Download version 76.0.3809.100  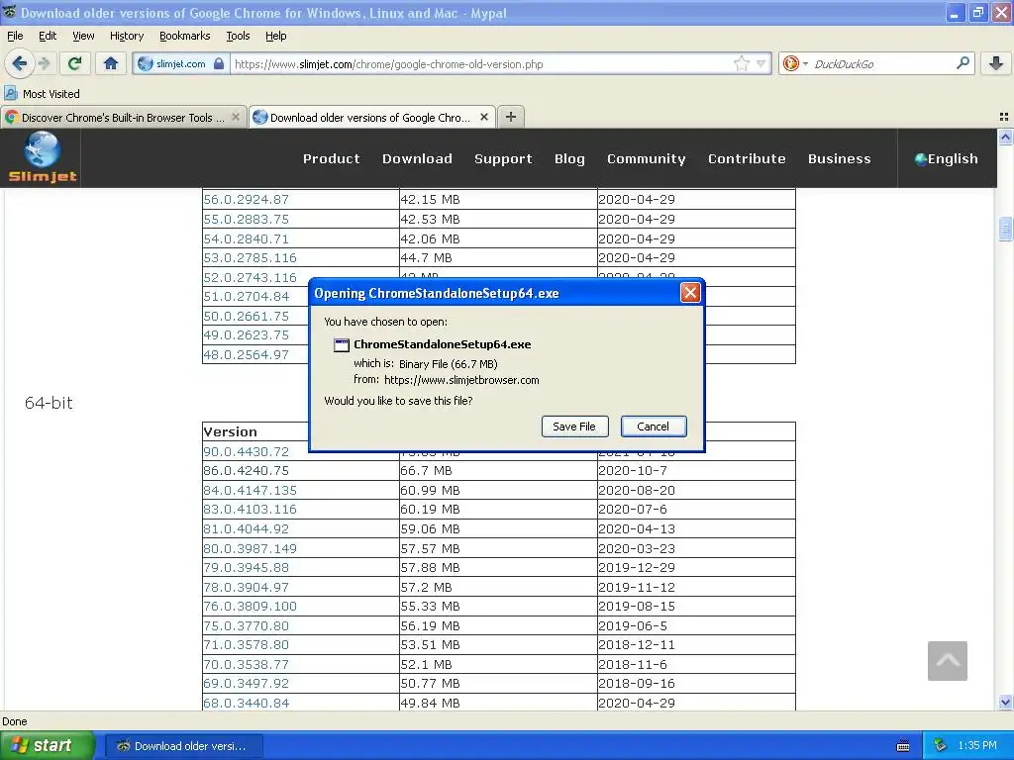250,607
